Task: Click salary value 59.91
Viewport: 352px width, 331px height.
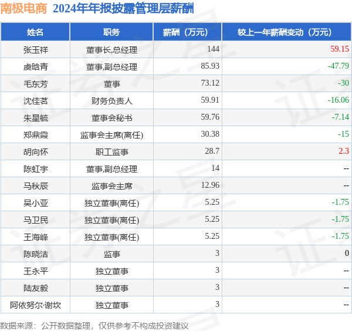Action: (x=210, y=100)
